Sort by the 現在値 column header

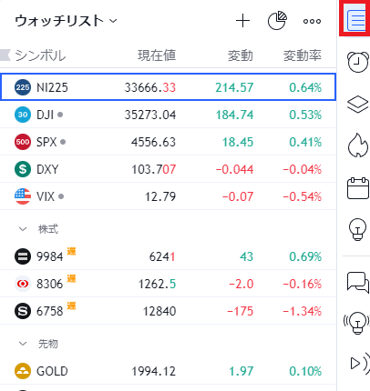(157, 55)
